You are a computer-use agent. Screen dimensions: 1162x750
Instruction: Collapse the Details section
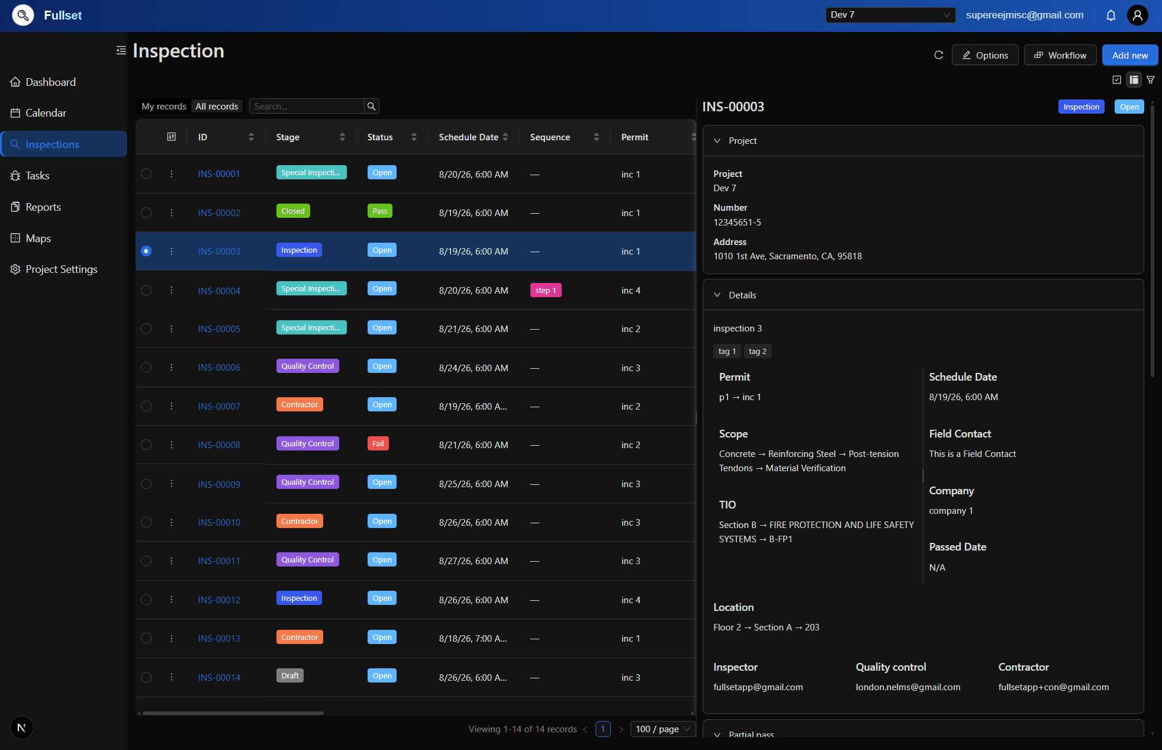pos(717,295)
